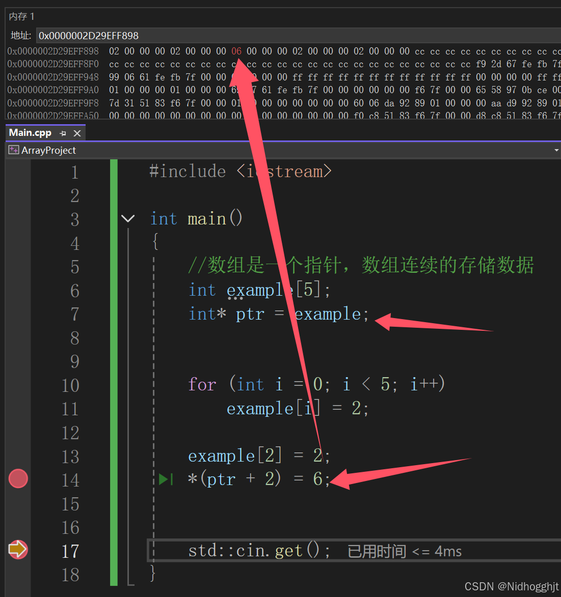Collapse the main() function block

pyautogui.click(x=128, y=218)
